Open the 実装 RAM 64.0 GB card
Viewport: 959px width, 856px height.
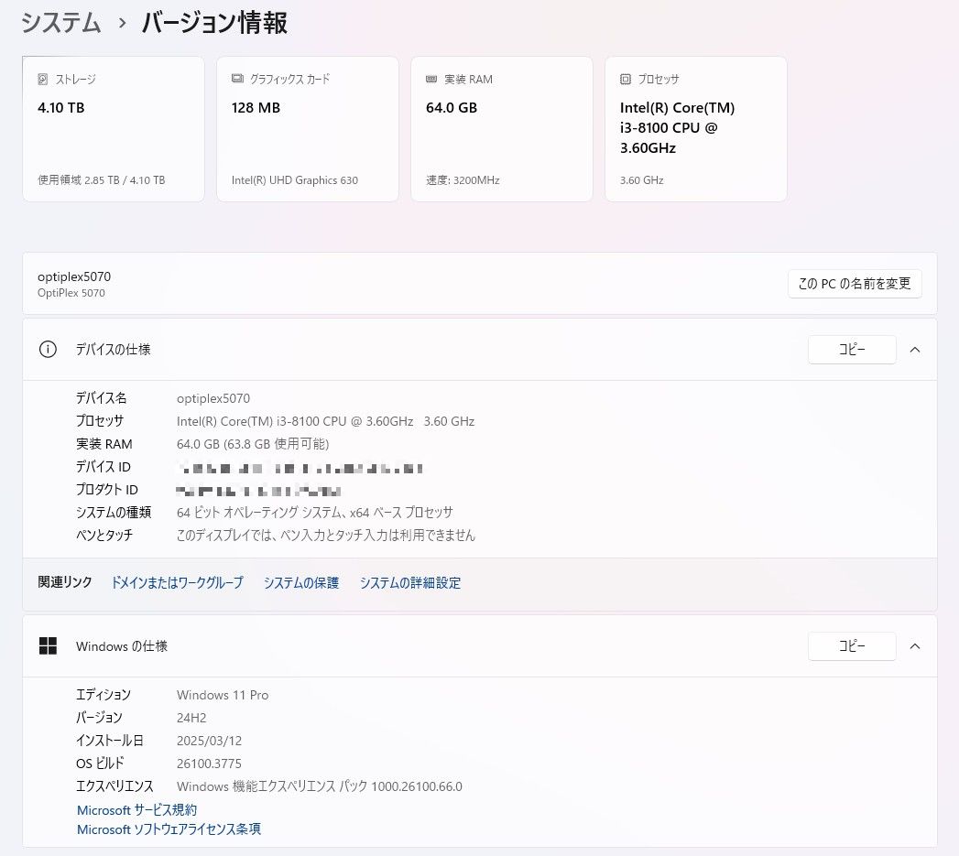tap(502, 129)
